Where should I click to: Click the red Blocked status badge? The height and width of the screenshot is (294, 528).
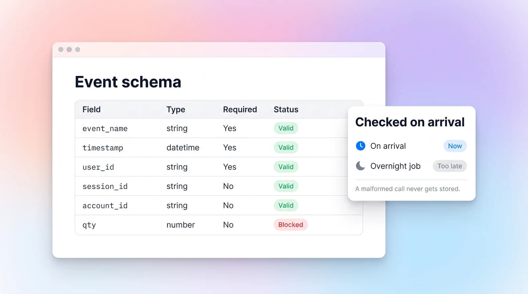click(290, 225)
